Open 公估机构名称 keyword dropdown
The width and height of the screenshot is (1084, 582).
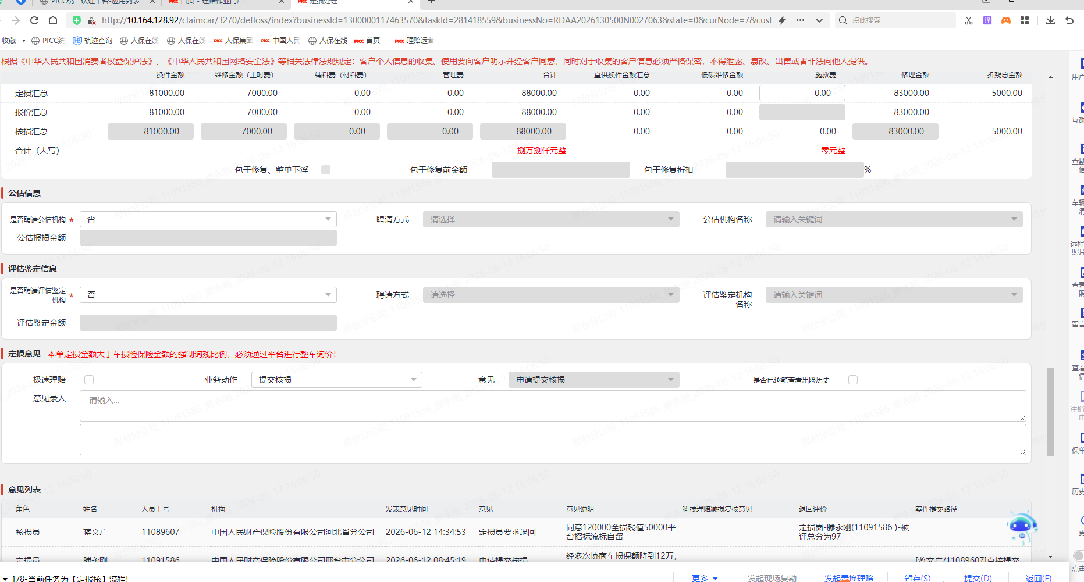894,219
